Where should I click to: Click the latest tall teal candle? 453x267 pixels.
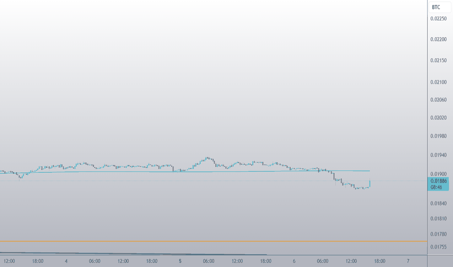(370, 184)
